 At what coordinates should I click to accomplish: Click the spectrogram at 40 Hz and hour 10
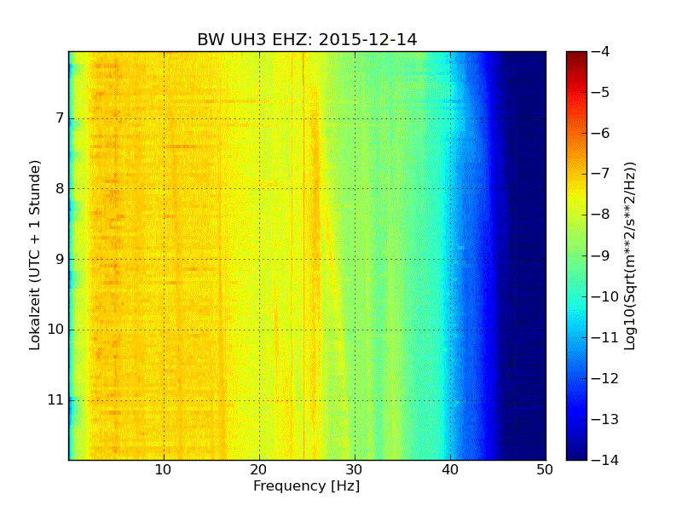450,330
